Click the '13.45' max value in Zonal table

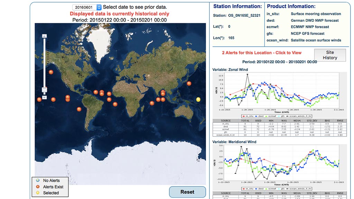pos(284,135)
